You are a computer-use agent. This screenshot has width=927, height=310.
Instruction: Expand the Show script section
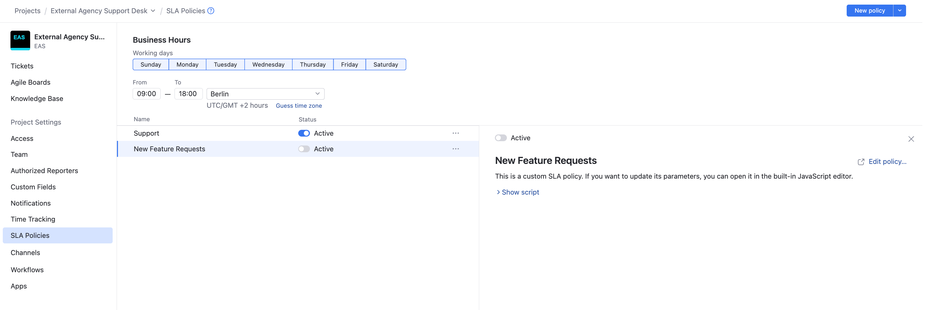520,192
